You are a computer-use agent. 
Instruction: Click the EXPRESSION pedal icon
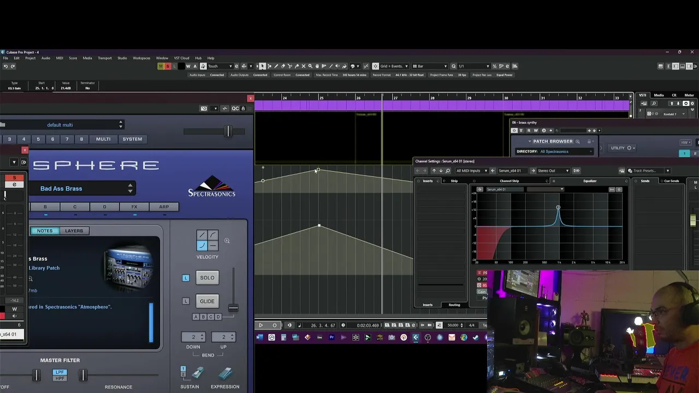(225, 373)
